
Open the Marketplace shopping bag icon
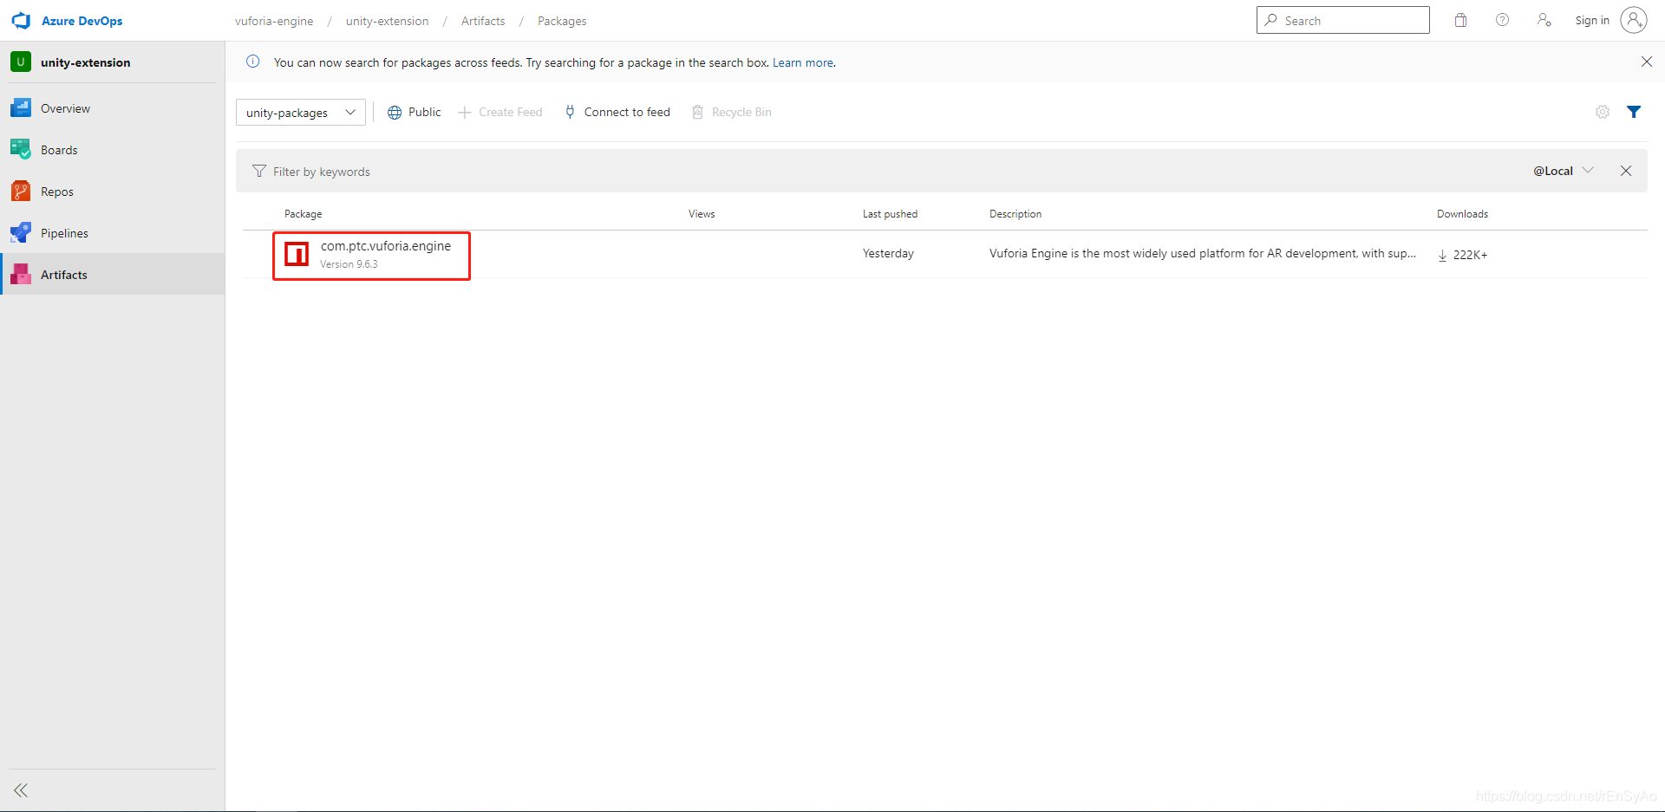coord(1460,20)
